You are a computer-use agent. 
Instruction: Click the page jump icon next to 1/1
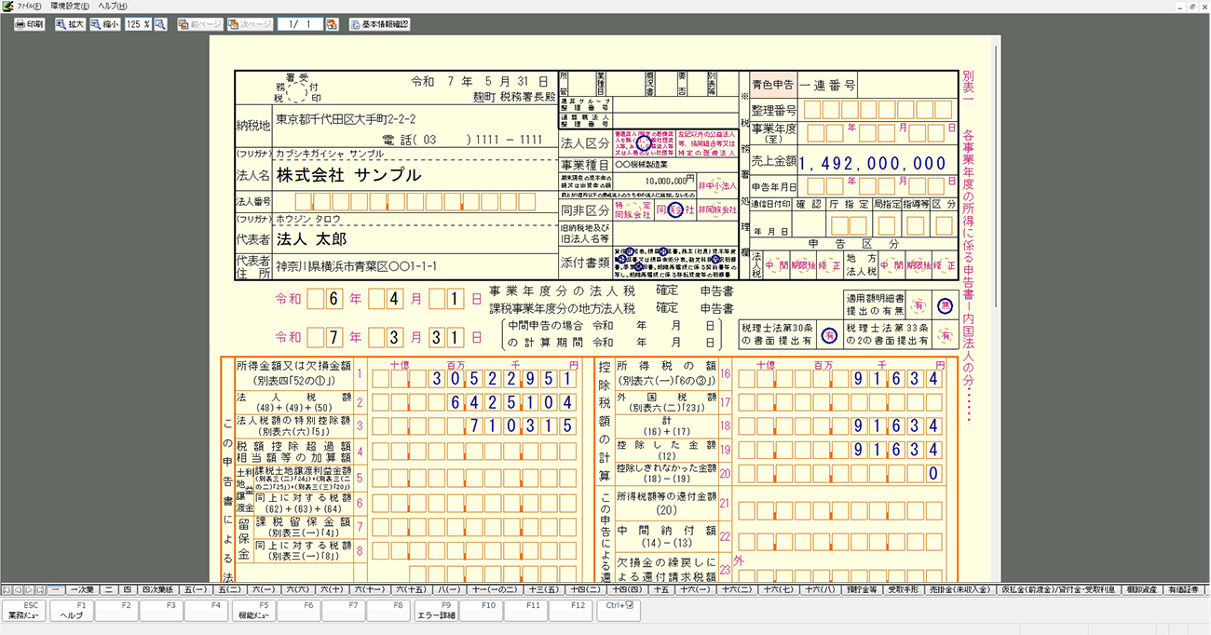pyautogui.click(x=332, y=24)
